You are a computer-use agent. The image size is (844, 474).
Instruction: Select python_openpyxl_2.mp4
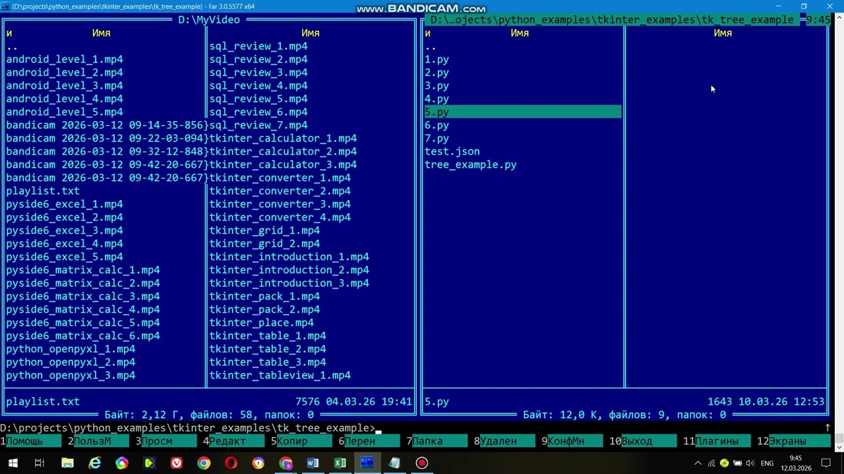71,362
